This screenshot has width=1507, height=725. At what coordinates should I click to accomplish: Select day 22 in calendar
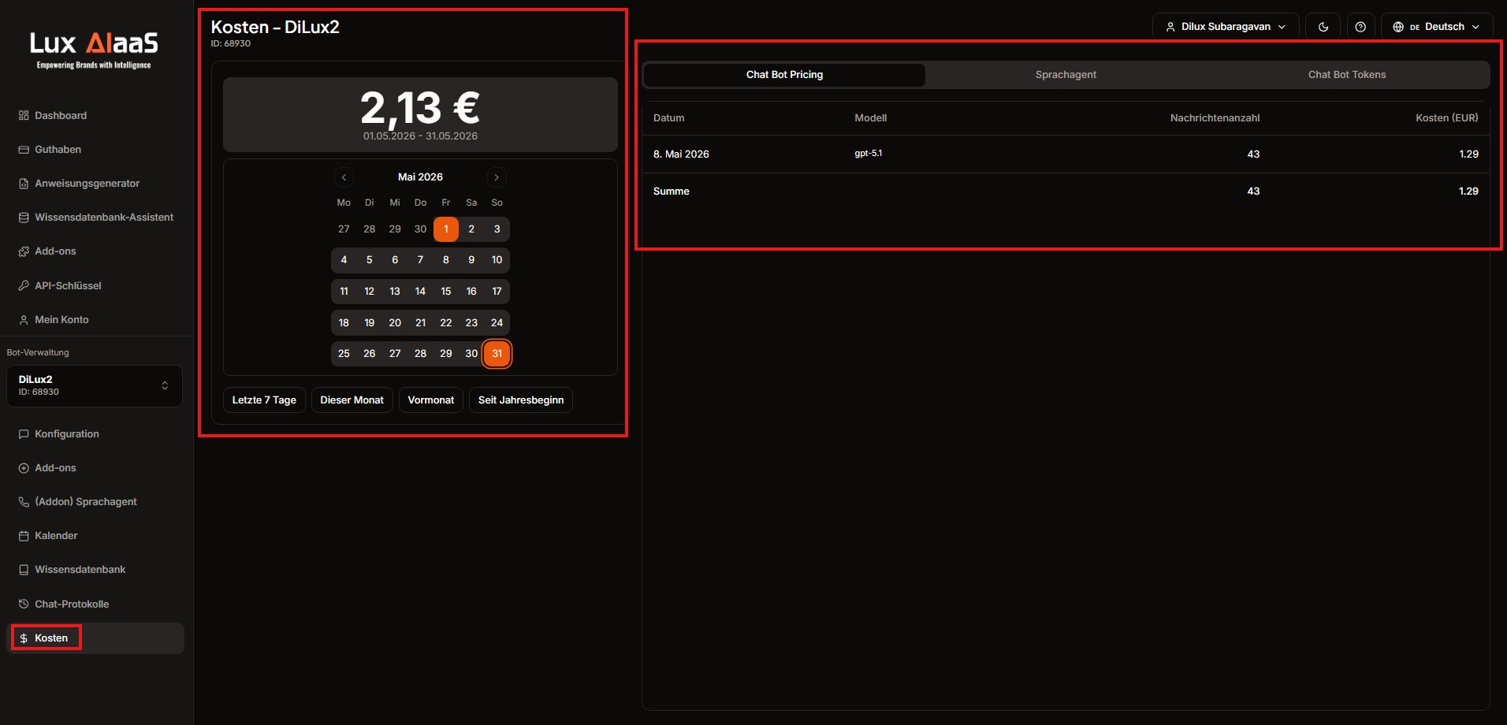[x=446, y=322]
